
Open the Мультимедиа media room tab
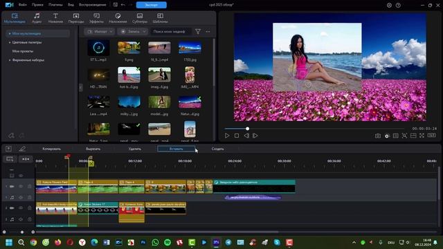click(15, 18)
